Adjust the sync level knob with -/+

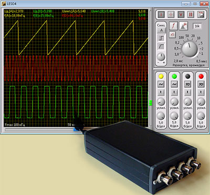pyautogui.click(x=161, y=57)
